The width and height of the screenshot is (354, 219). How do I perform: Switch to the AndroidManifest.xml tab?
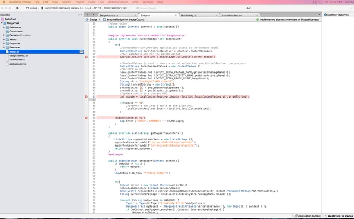click(x=232, y=15)
